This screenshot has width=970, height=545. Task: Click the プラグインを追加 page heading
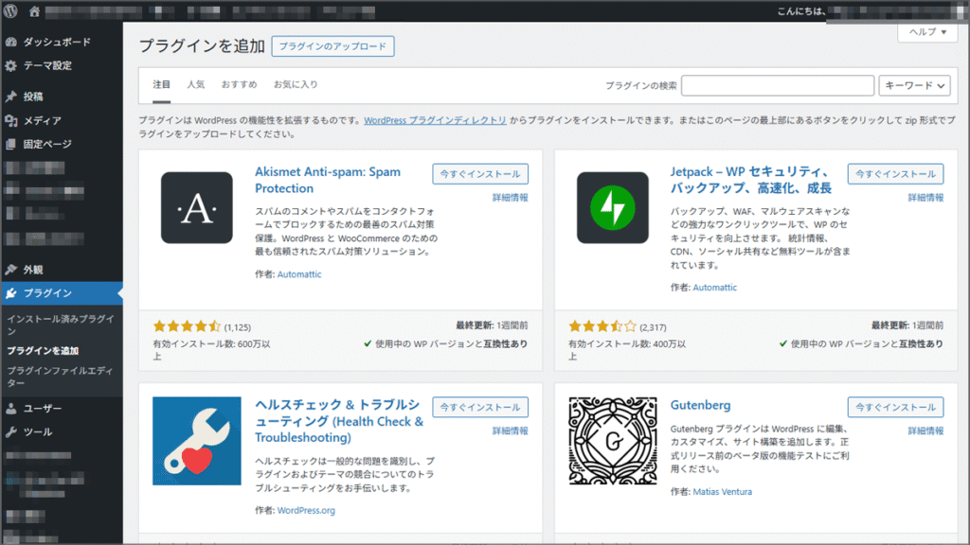click(x=202, y=46)
